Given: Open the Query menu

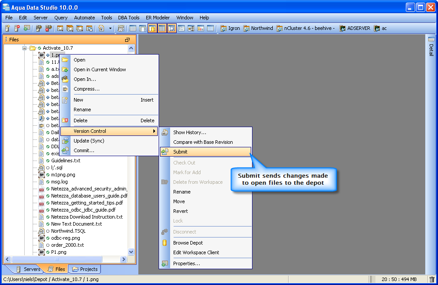Looking at the screenshot, I should (x=61, y=18).
